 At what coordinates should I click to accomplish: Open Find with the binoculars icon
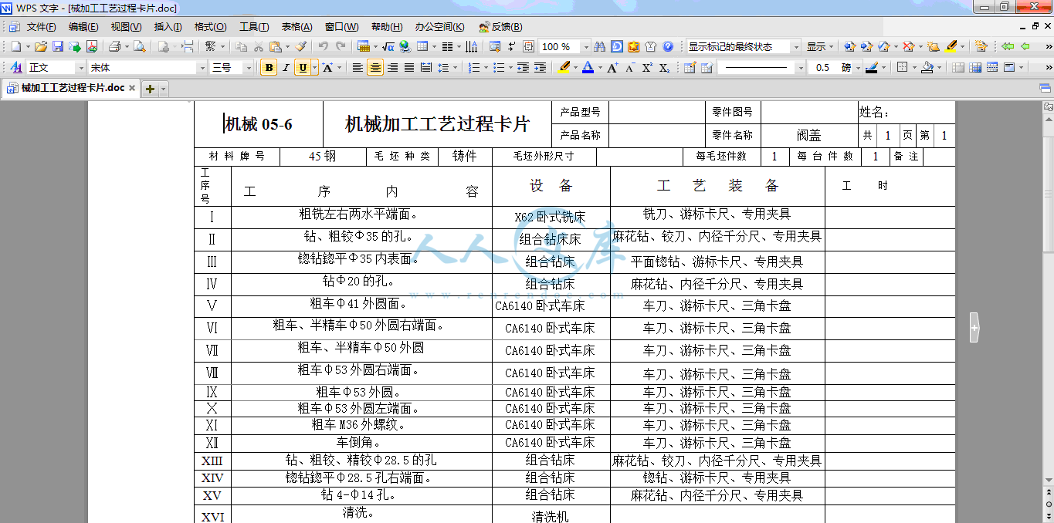[598, 47]
